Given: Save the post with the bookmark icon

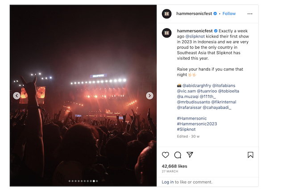Looking at the screenshot, I should pos(250,155).
